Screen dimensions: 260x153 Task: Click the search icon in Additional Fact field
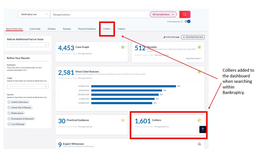click(46, 45)
